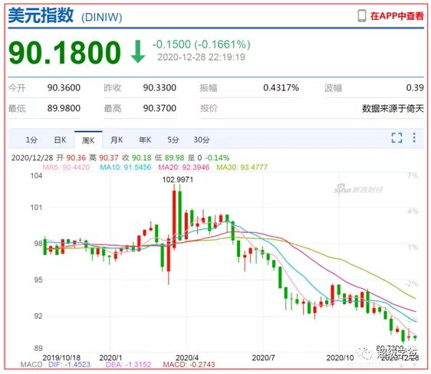Click the fullscreen expand chart icon
The width and height of the screenshot is (431, 374).
point(396,138)
